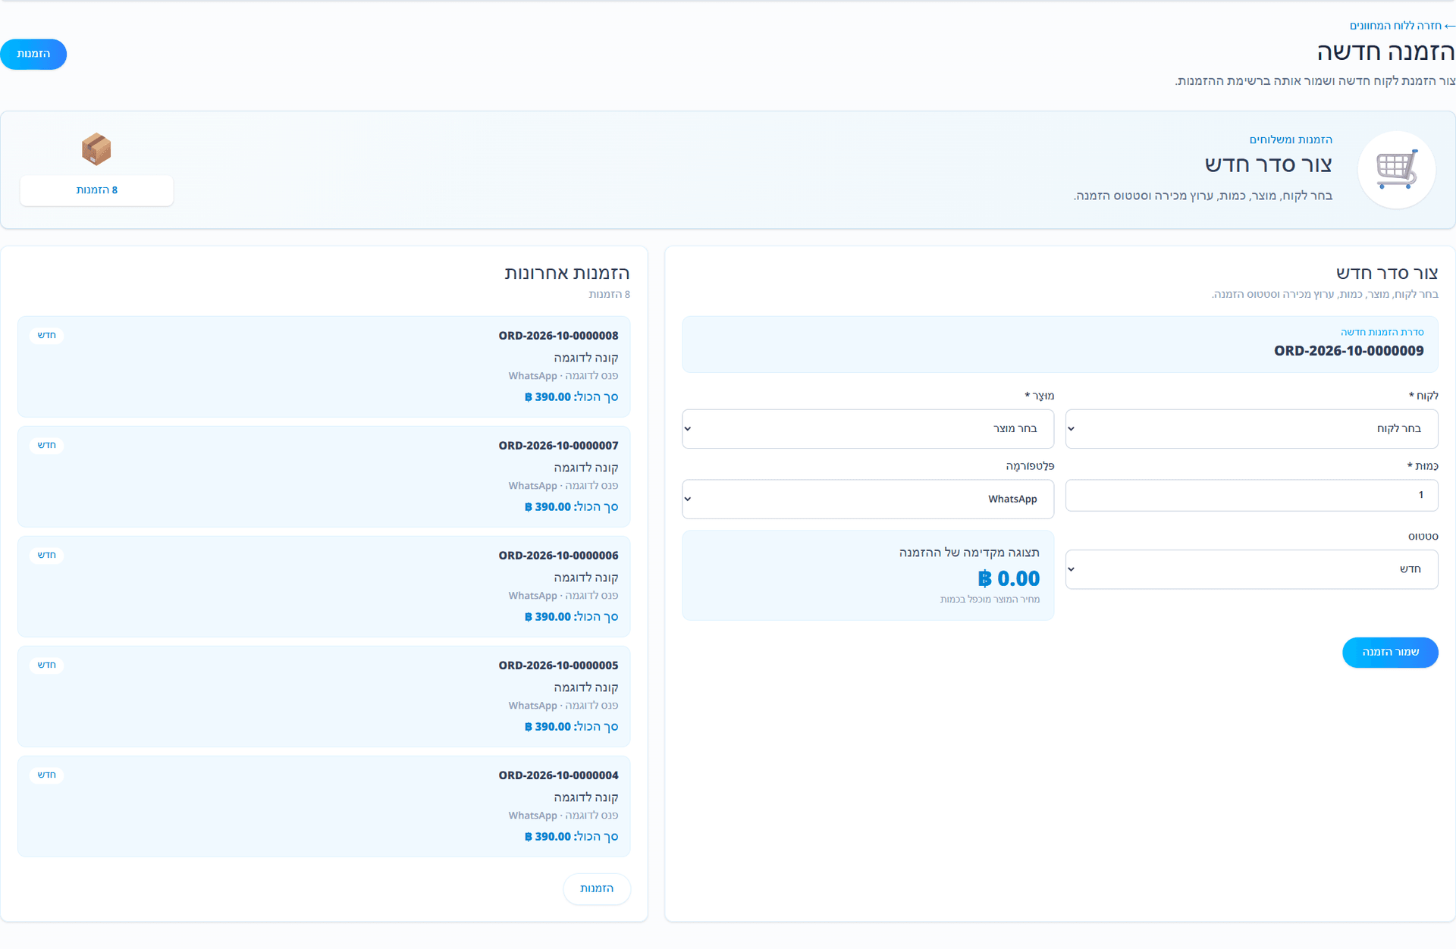The height and width of the screenshot is (949, 1456).
Task: Click the top-left blue 'הזמנות' button
Action: coord(33,54)
